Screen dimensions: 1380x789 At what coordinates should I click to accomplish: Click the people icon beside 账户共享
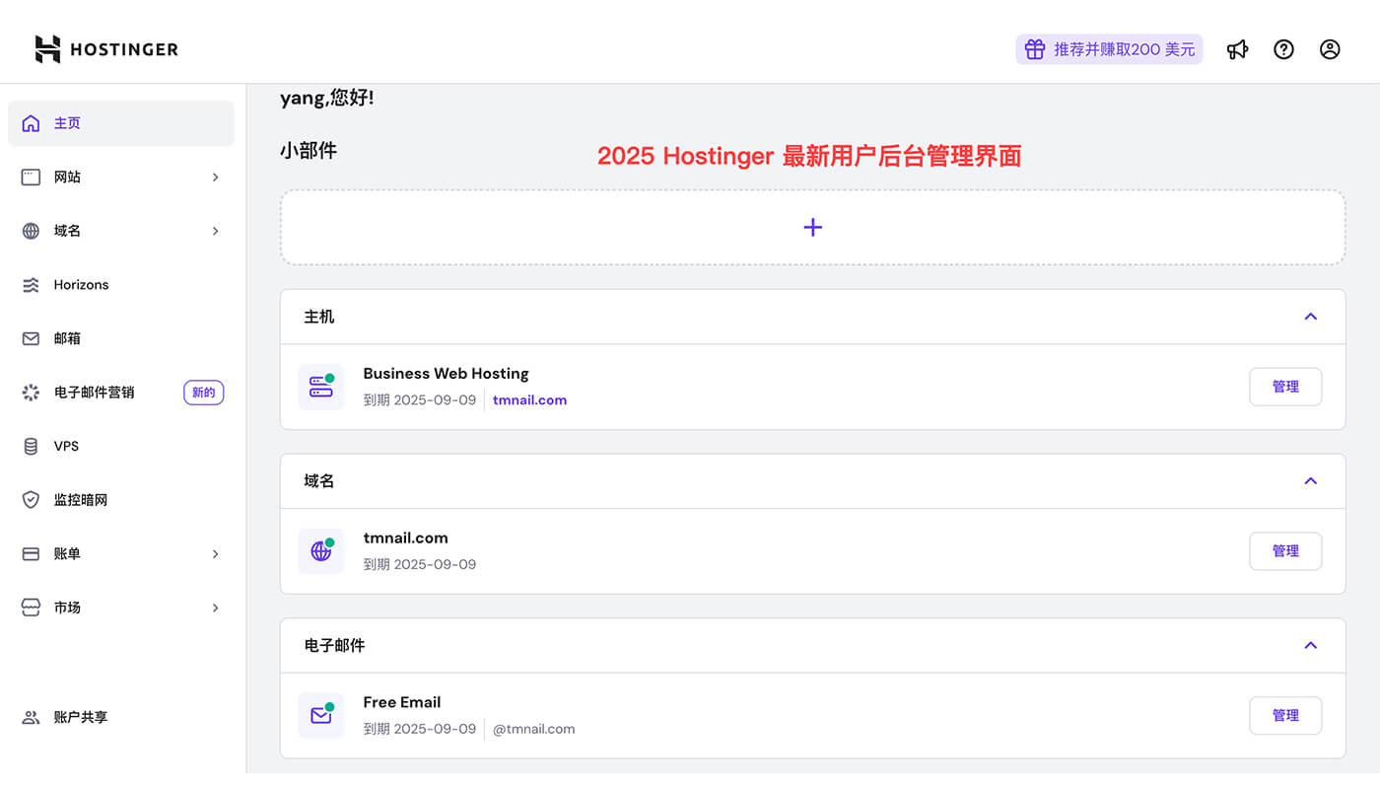(32, 717)
